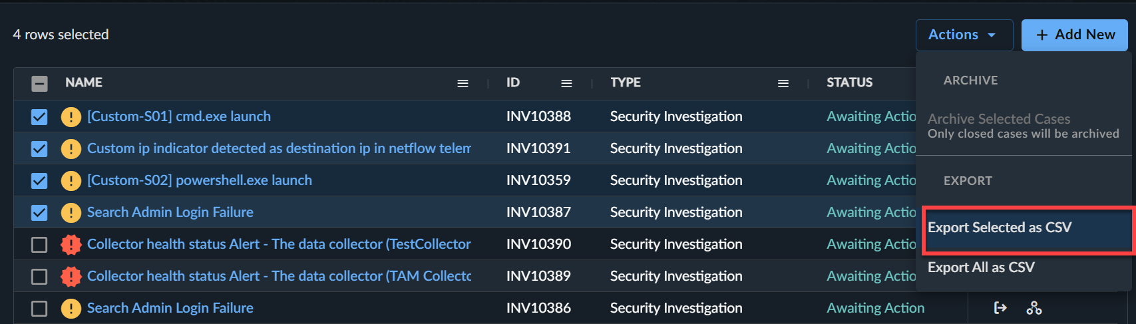Click Awaiting Action status for INV10386
The height and width of the screenshot is (324, 1136).
(x=875, y=307)
